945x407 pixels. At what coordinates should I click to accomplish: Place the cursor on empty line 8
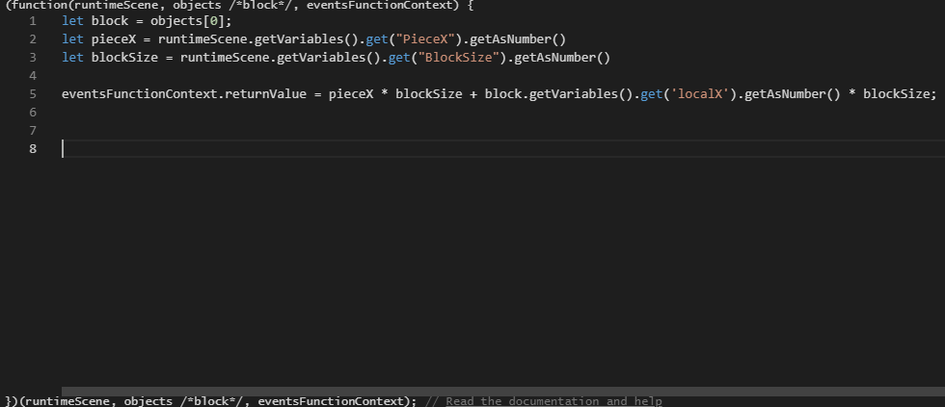503,148
